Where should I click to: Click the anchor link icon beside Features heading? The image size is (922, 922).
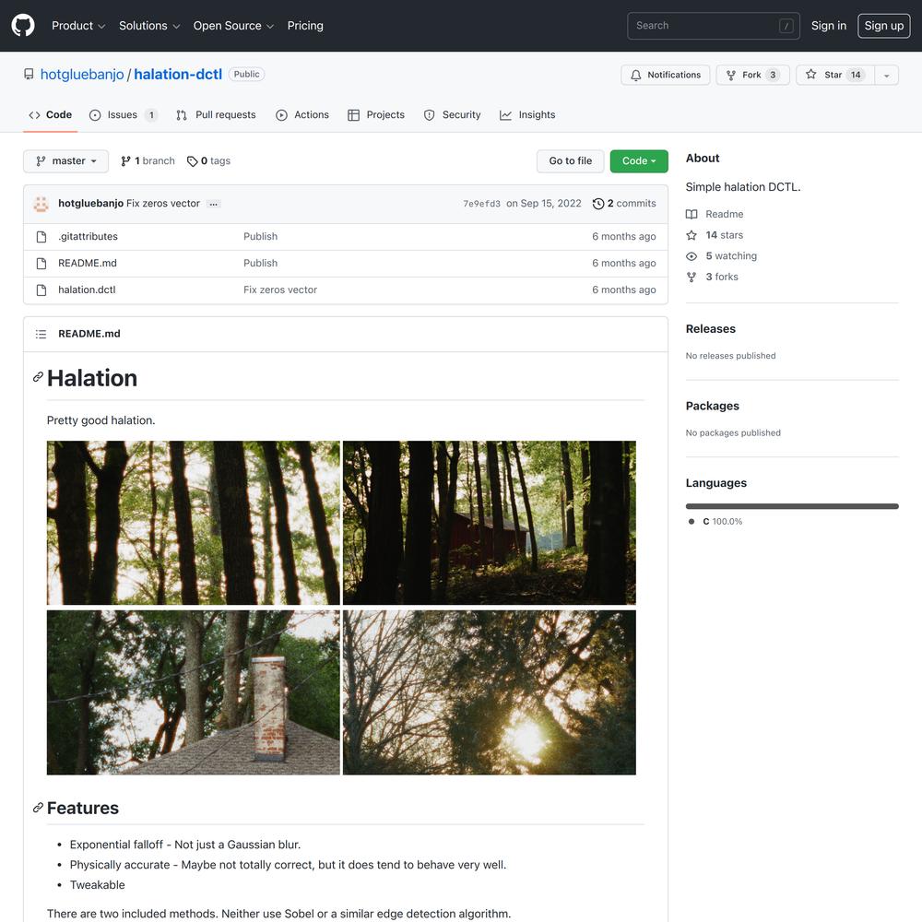pyautogui.click(x=38, y=808)
